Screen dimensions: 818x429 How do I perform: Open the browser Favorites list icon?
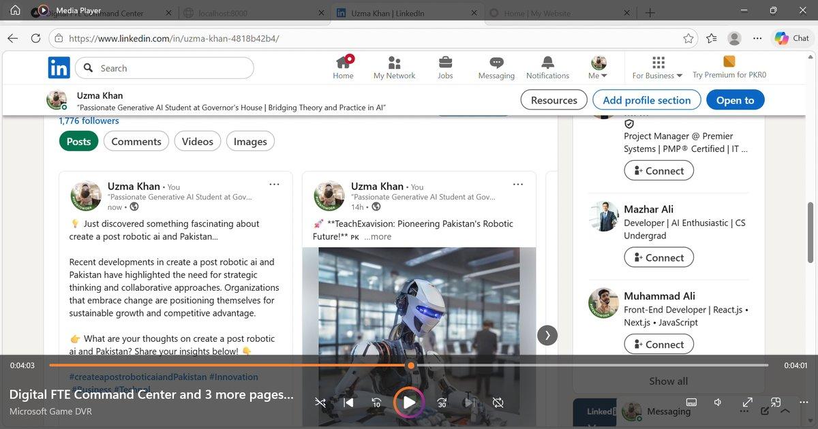coord(711,39)
